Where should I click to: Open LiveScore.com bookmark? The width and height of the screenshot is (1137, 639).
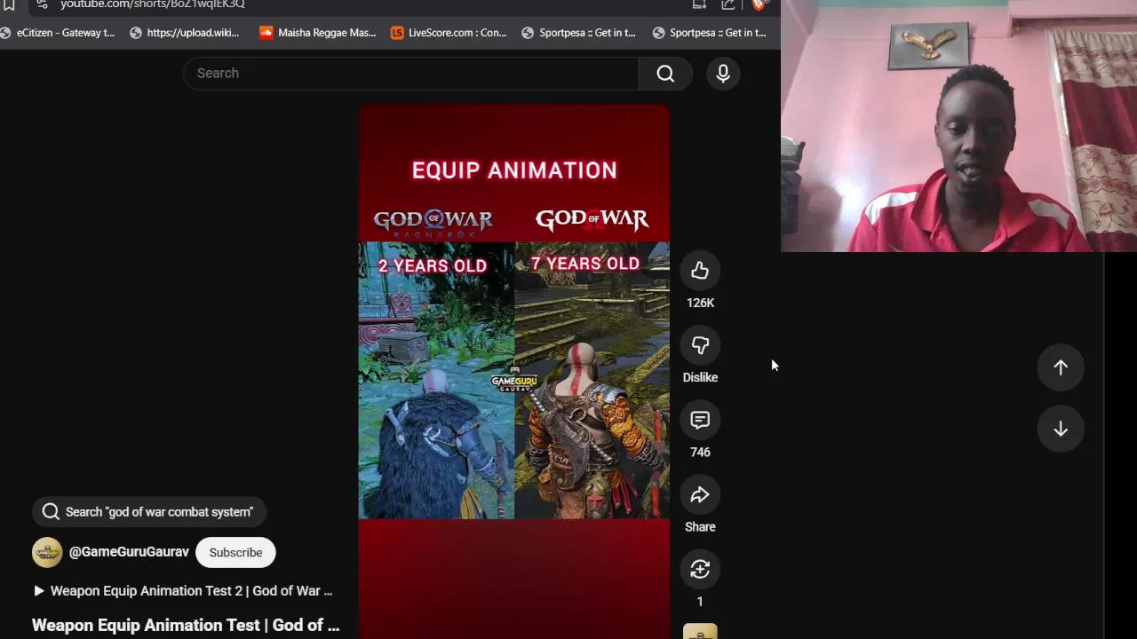coord(449,33)
